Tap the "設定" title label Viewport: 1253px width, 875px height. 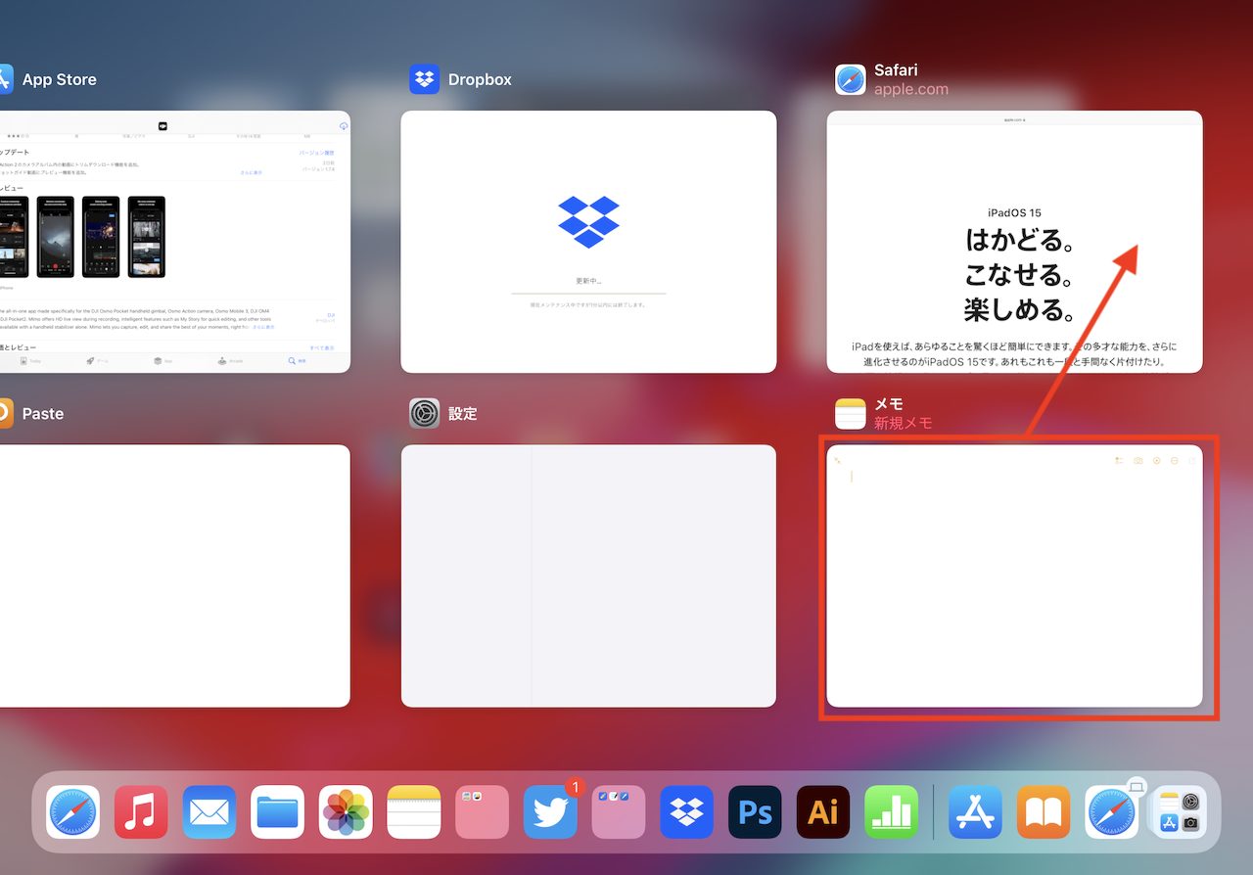tap(463, 413)
